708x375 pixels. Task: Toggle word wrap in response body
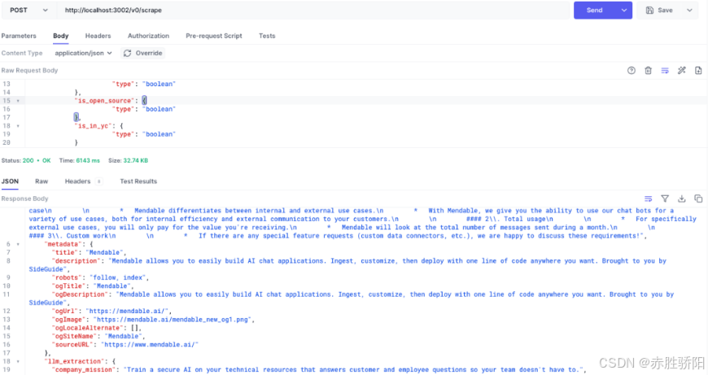648,198
